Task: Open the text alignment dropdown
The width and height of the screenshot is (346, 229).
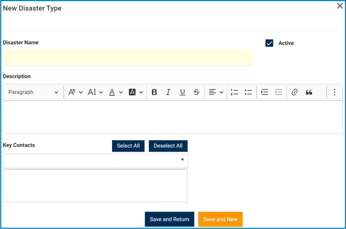Action: pyautogui.click(x=216, y=92)
